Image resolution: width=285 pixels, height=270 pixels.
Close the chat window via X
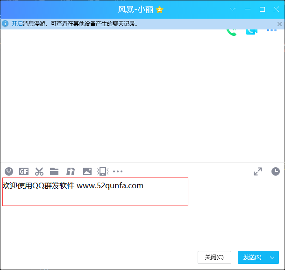coord(276,9)
